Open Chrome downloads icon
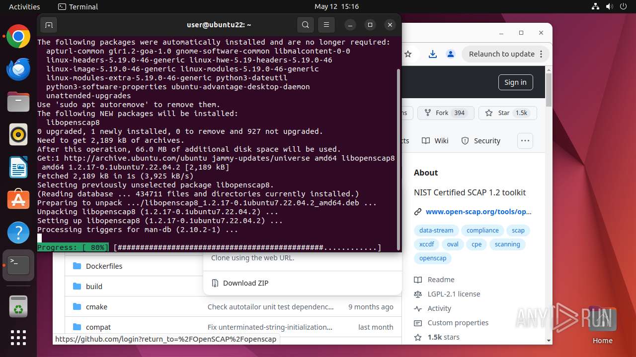Image resolution: width=636 pixels, height=357 pixels. (x=433, y=54)
